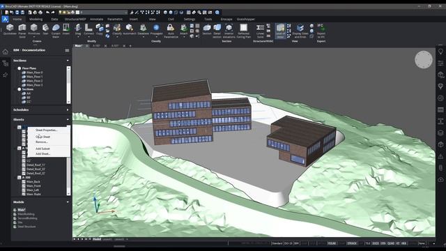Select the Section tool
Image resolution: width=446 pixels, height=251 pixels.
(x=207, y=29)
